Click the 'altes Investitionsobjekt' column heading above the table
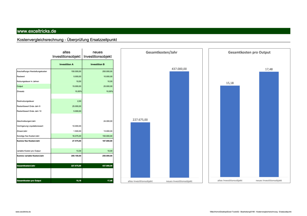 tap(67, 54)
